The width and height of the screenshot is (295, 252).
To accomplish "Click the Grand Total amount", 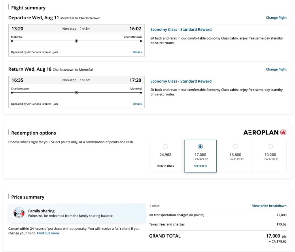I will [273, 236].
